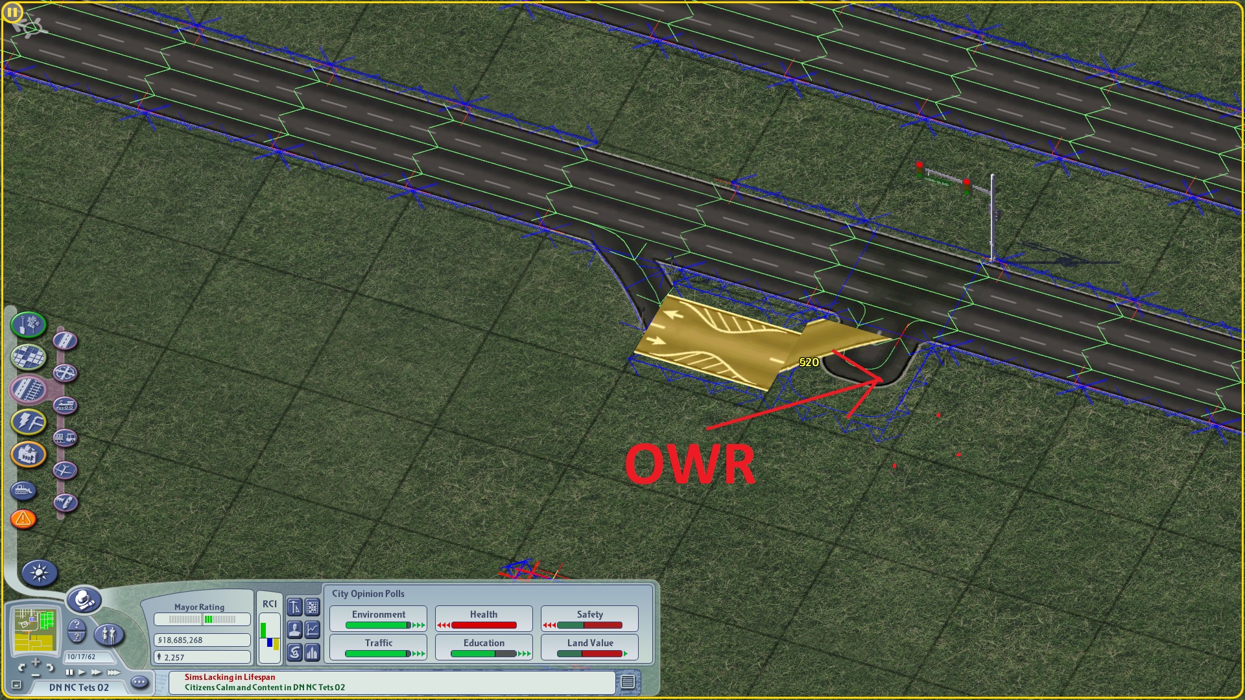Set simulation to fastest triple-arrow speed
The height and width of the screenshot is (700, 1245).
click(113, 672)
